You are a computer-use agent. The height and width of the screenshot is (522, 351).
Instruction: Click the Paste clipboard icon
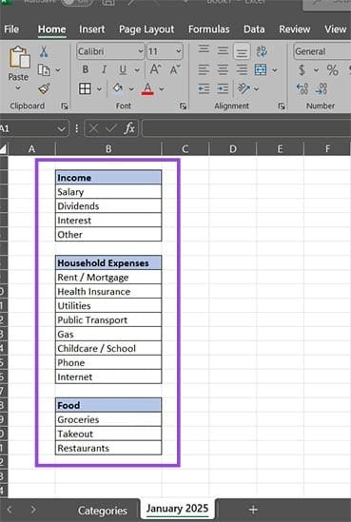click(19, 57)
